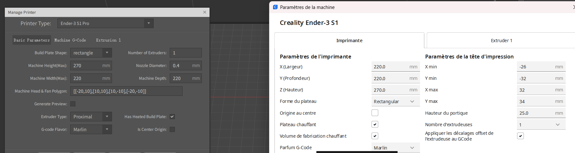This screenshot has height=153, width=575.
Task: Edit the X (Largeur) value
Action: click(396, 67)
